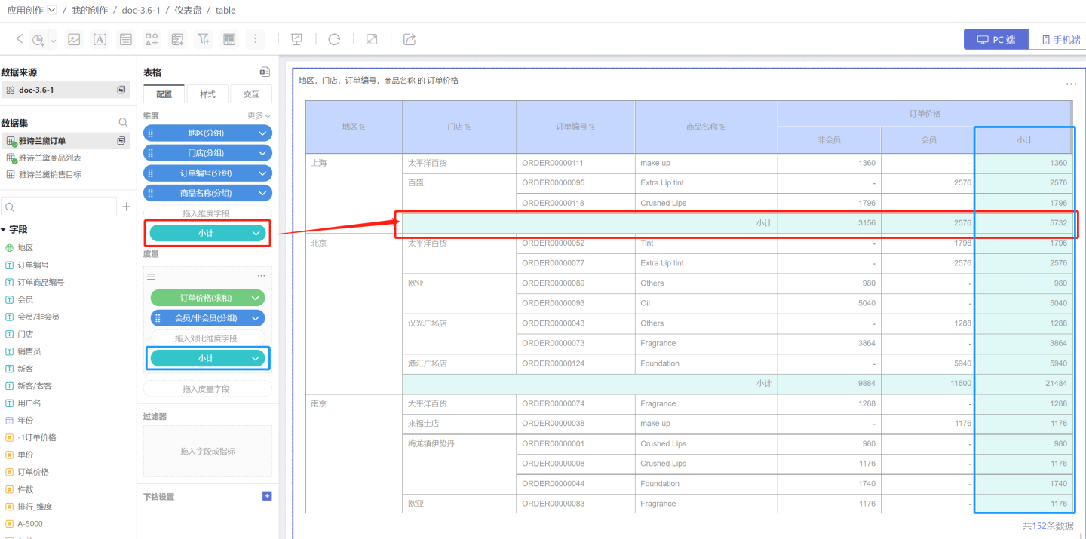Click the refresh icon in the toolbar
This screenshot has width=1086, height=539.
[334, 39]
